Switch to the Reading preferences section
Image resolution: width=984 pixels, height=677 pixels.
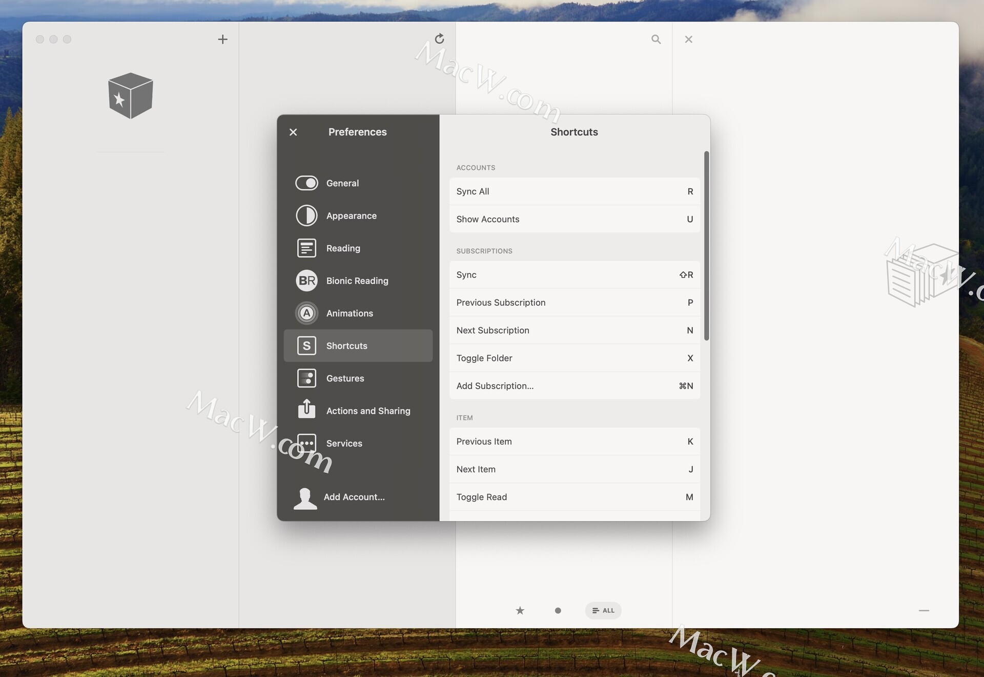tap(358, 248)
